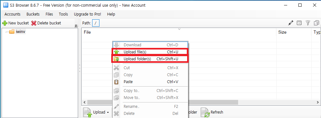This screenshot has height=118, width=321.
Task: Click Move to.. in context menu
Action: point(150,98)
